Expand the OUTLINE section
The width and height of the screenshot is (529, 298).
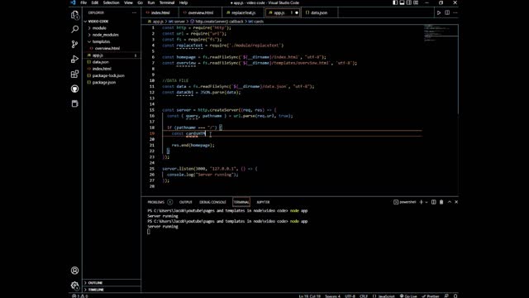click(x=112, y=283)
